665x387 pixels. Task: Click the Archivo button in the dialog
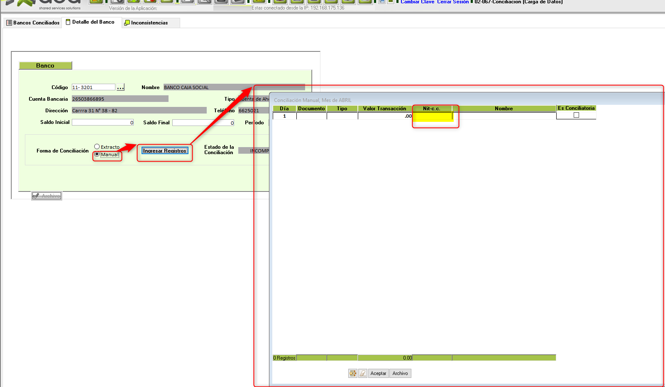click(x=400, y=373)
